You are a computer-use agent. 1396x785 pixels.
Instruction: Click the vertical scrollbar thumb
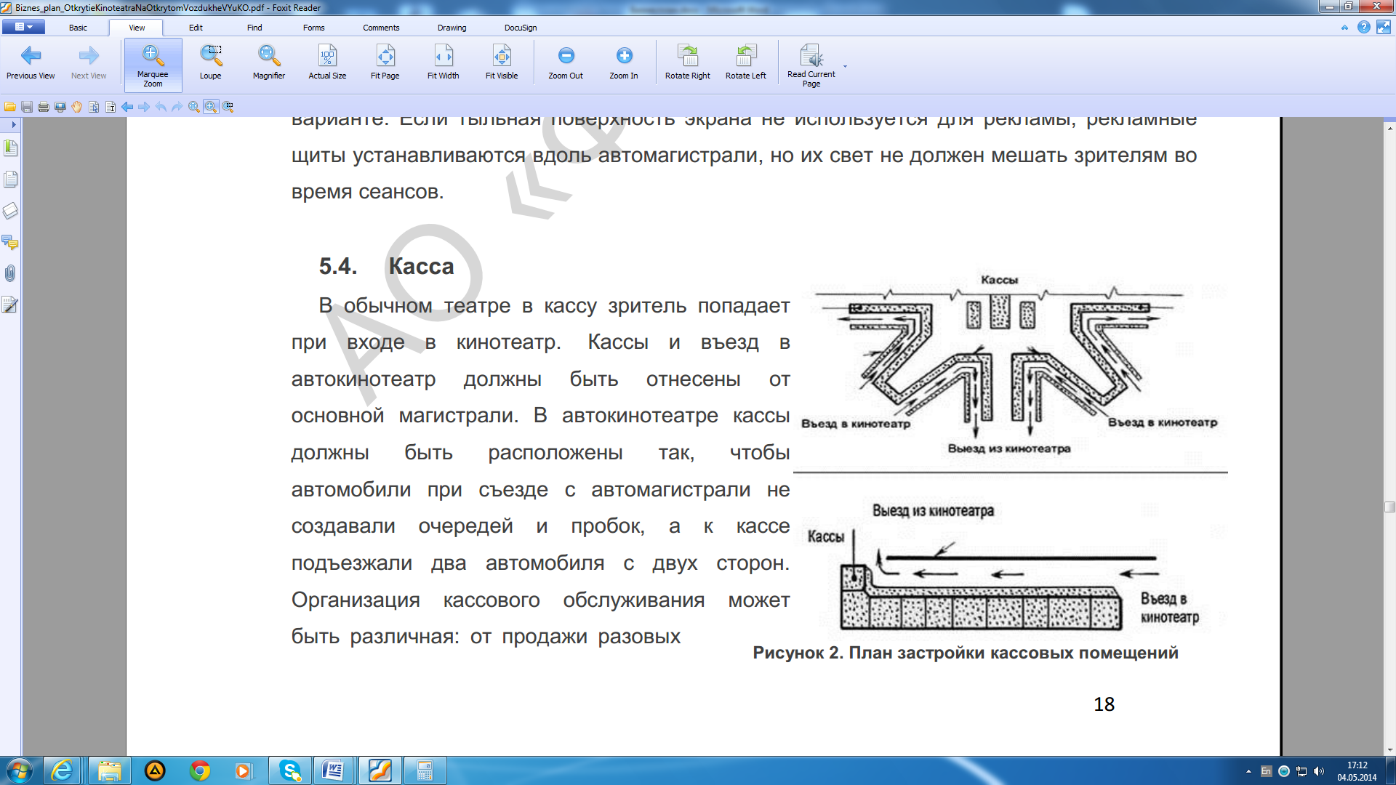[x=1390, y=507]
